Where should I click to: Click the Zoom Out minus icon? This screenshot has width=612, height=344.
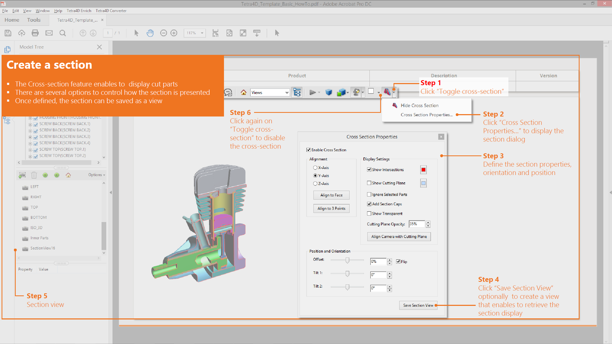(x=164, y=33)
